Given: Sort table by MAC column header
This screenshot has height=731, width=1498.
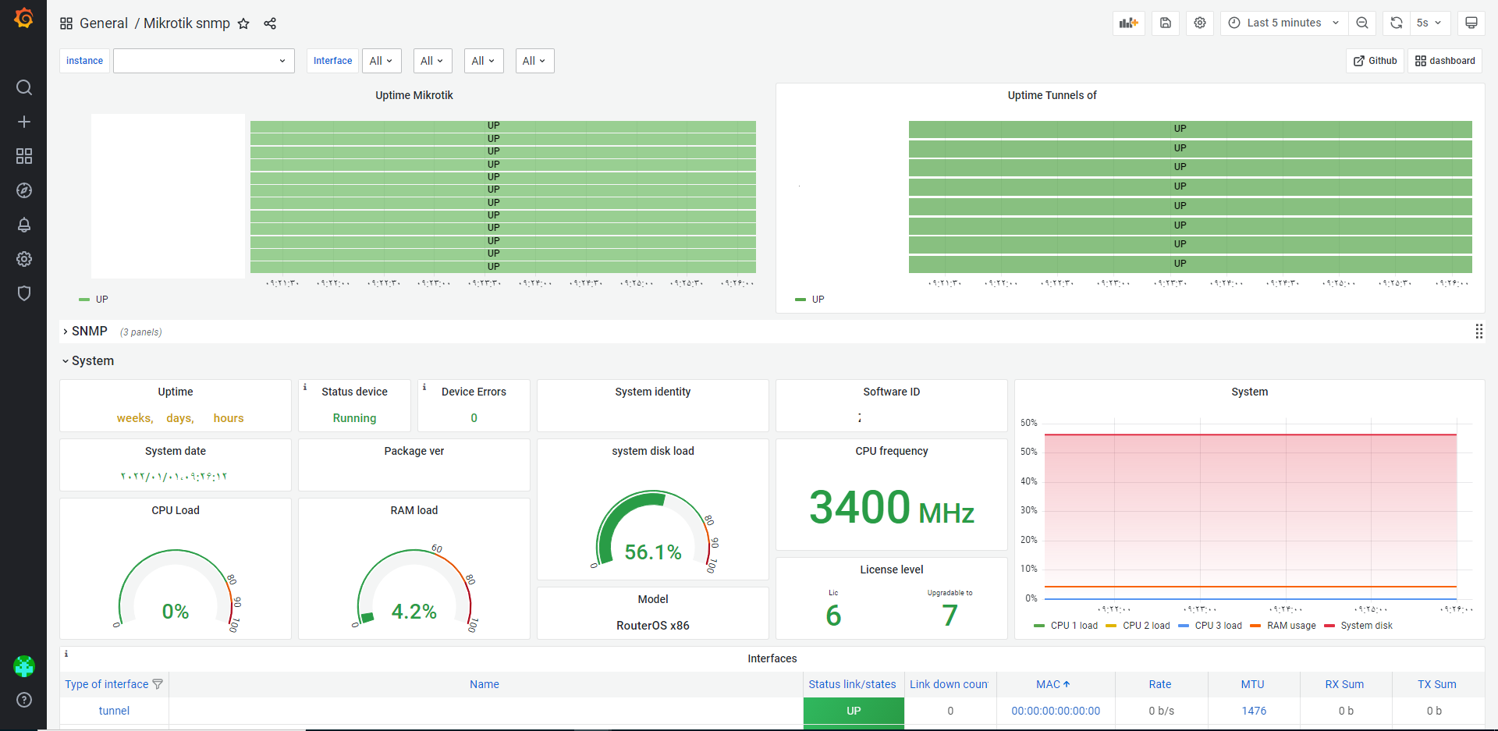Looking at the screenshot, I should point(1048,684).
